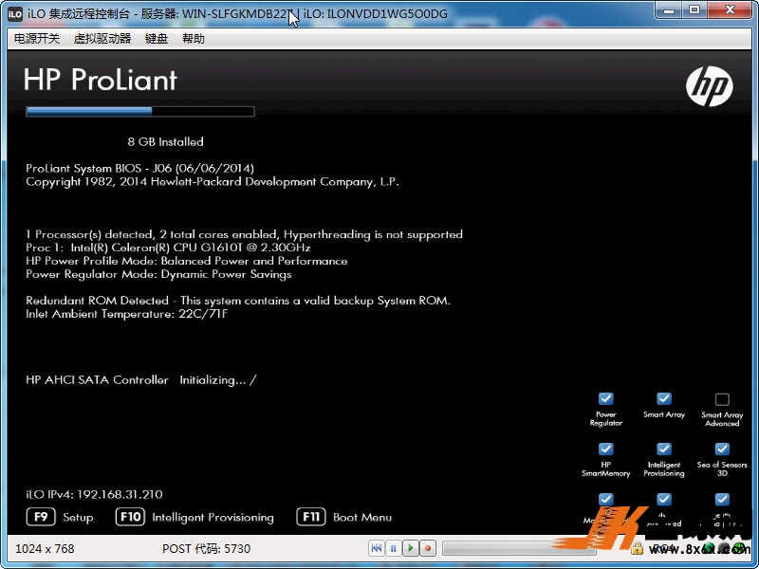Enable the Smart Array Advanced checkbox
The image size is (759, 569).
(x=722, y=399)
